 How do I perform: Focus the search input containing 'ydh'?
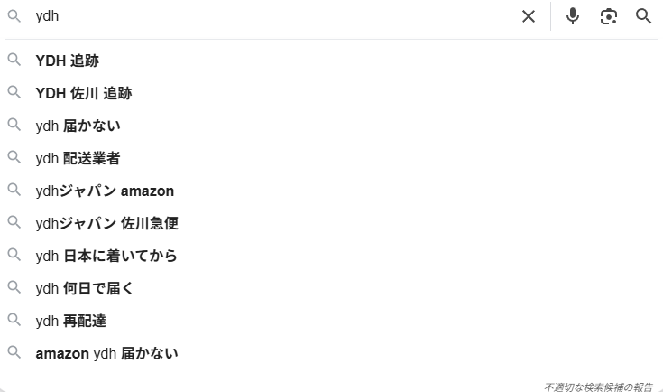(271, 16)
